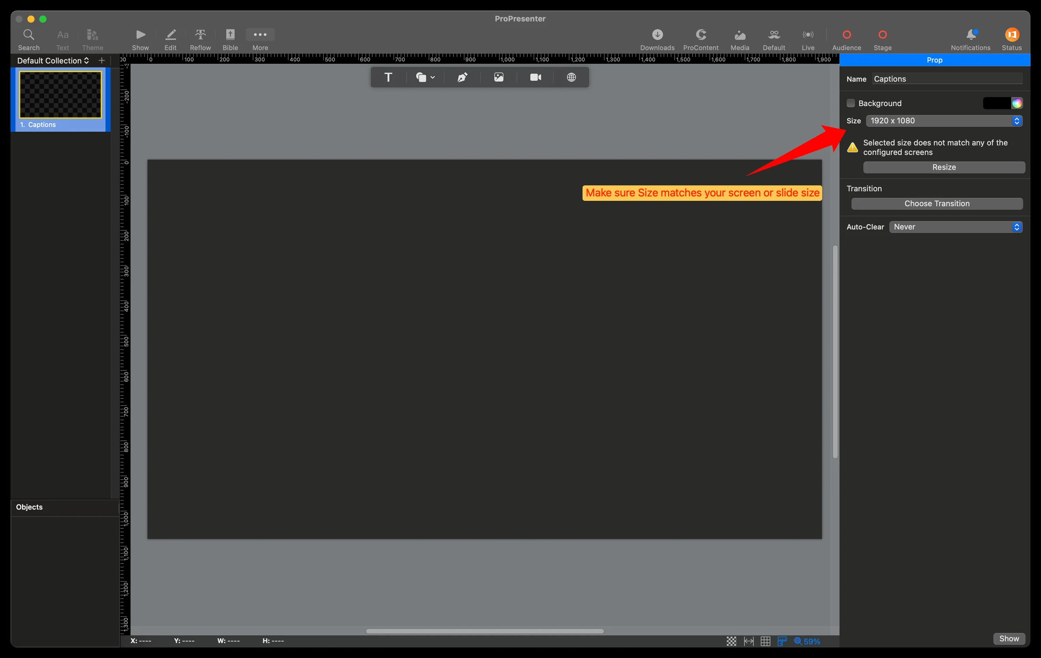Click the green fullscreen window button

43,19
